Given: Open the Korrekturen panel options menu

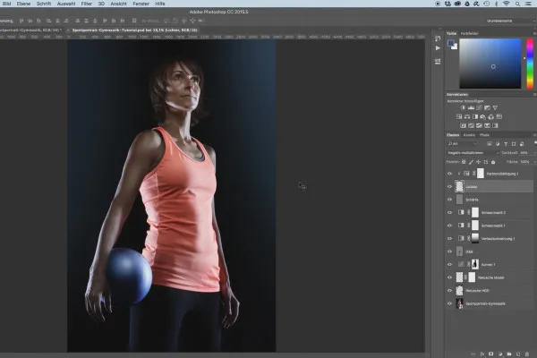Looking at the screenshot, I should pos(534,94).
